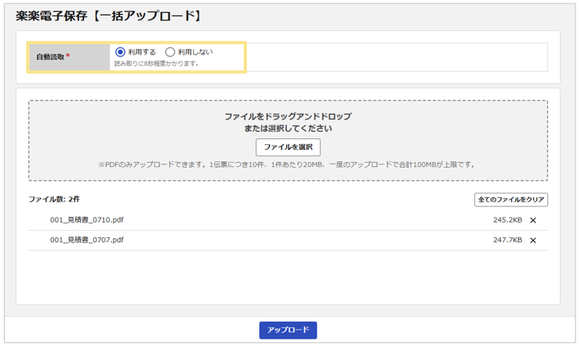Select the 利用する radio button

click(x=120, y=52)
